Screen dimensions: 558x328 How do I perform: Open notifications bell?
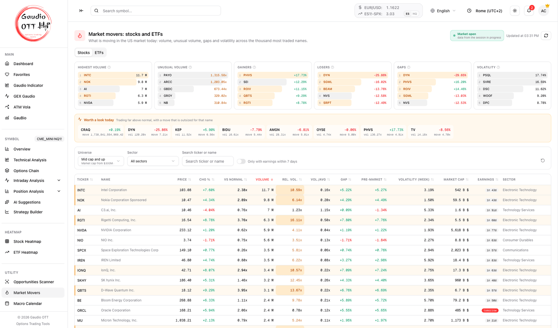coord(529,11)
